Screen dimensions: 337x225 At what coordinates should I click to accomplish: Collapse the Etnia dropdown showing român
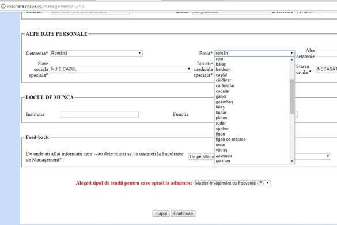(x=255, y=53)
